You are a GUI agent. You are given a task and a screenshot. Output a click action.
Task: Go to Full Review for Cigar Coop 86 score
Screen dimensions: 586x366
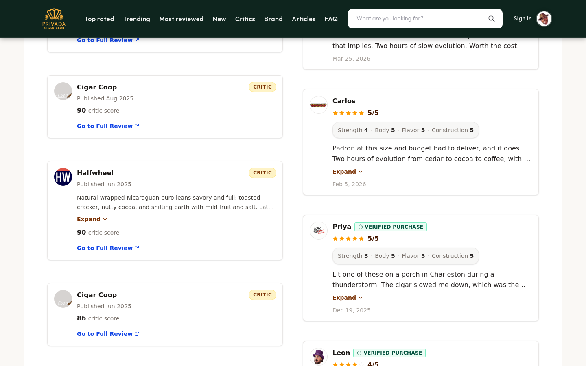tap(108, 334)
